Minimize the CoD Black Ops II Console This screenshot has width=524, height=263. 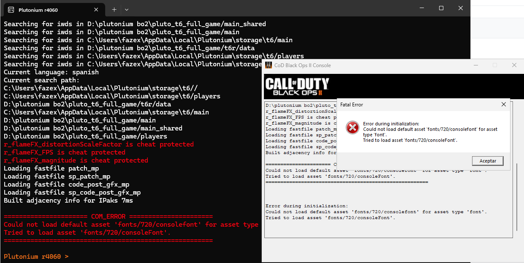[476, 65]
